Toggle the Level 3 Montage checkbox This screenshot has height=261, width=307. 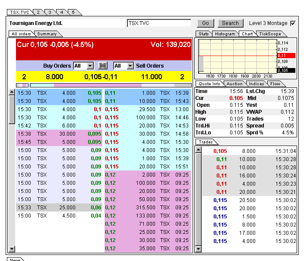pyautogui.click(x=293, y=23)
